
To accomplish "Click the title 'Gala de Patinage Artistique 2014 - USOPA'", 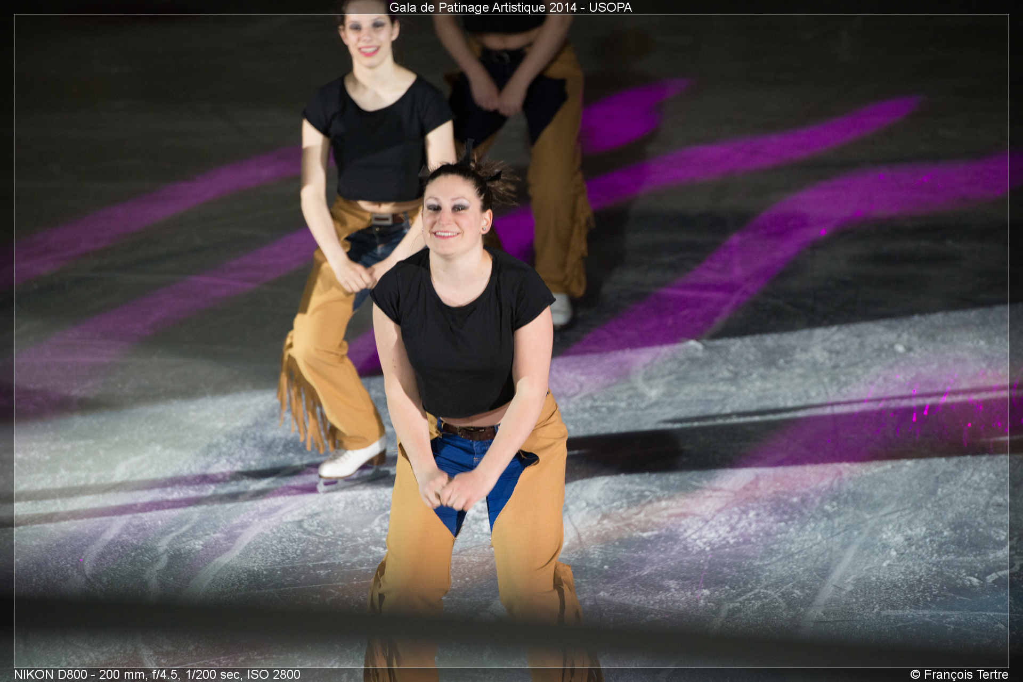I will (510, 7).
